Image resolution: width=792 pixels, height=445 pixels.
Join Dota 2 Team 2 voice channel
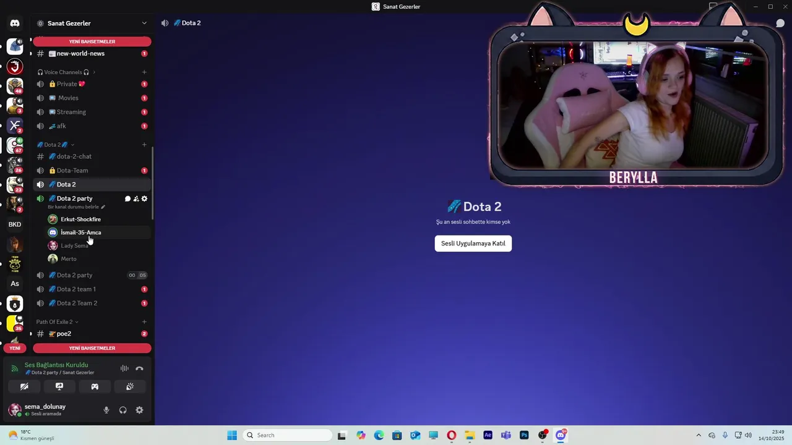coord(92,303)
